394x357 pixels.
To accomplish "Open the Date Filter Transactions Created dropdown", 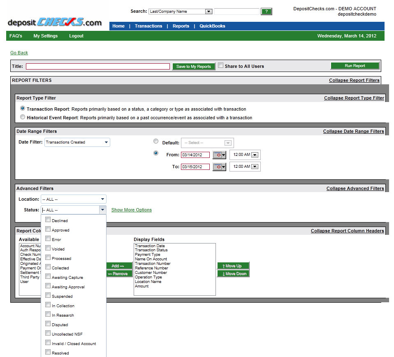I will pyautogui.click(x=77, y=142).
